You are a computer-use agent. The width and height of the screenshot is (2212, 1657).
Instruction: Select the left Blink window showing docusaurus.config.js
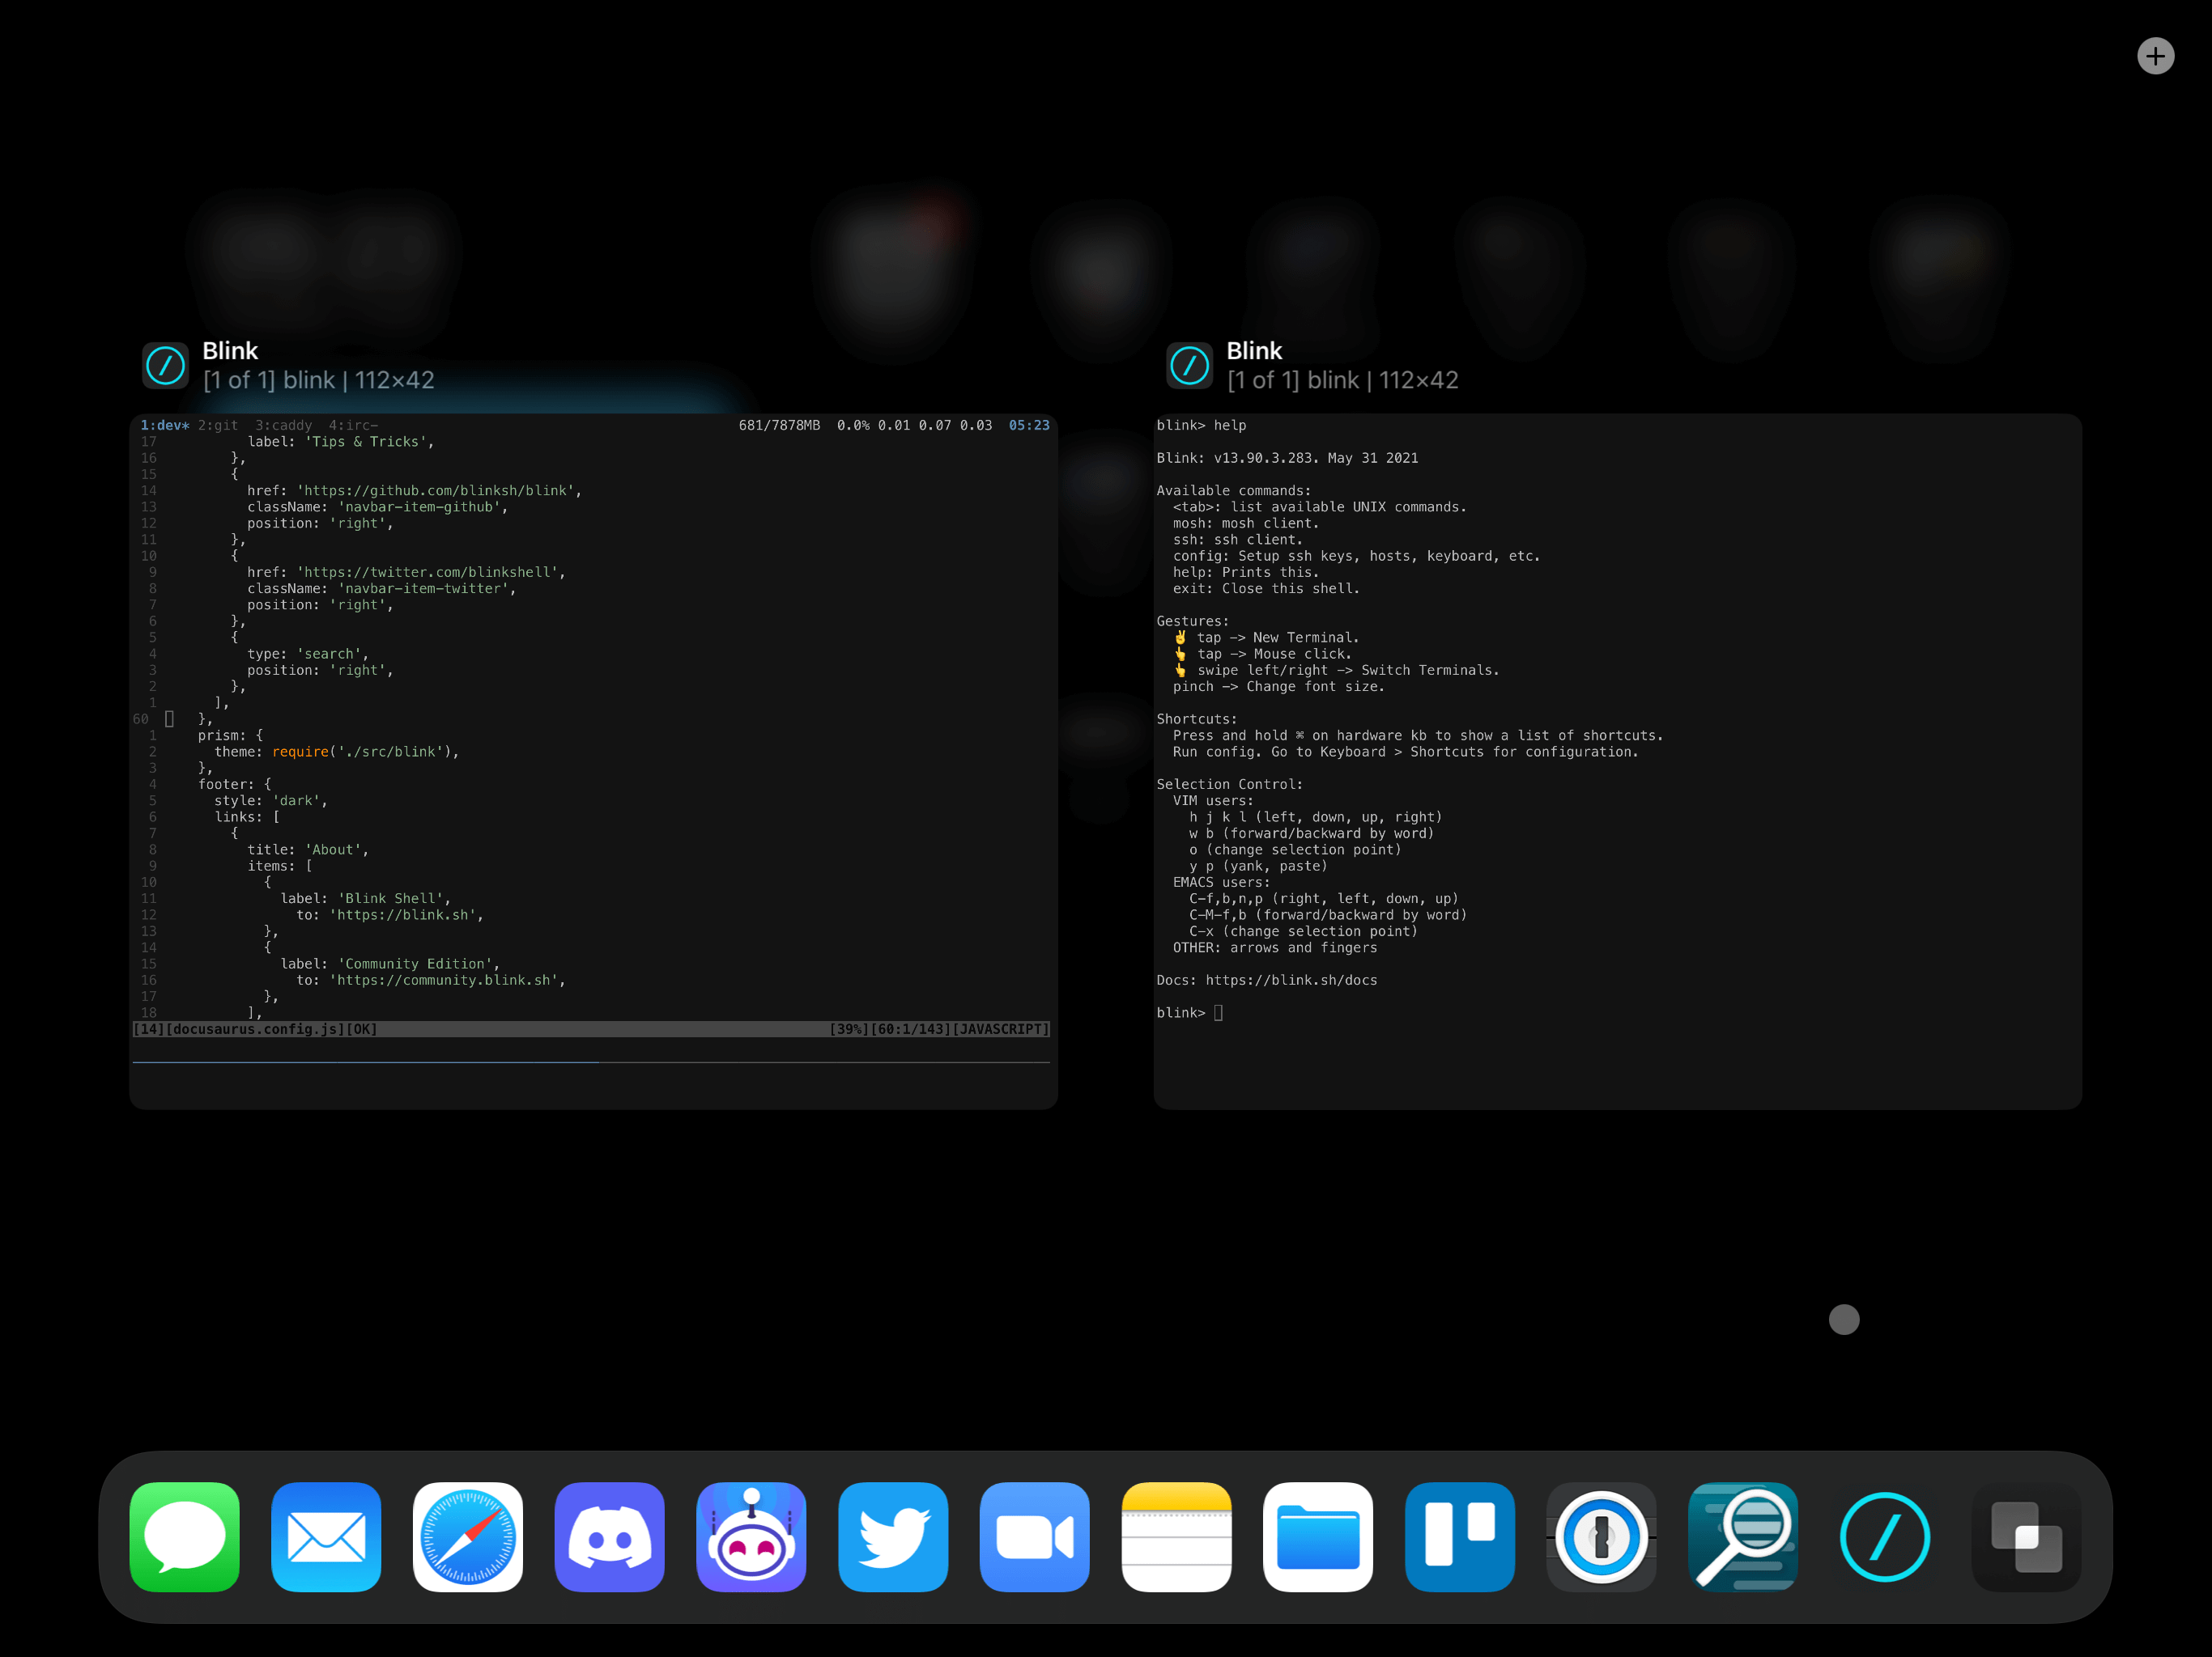[593, 761]
